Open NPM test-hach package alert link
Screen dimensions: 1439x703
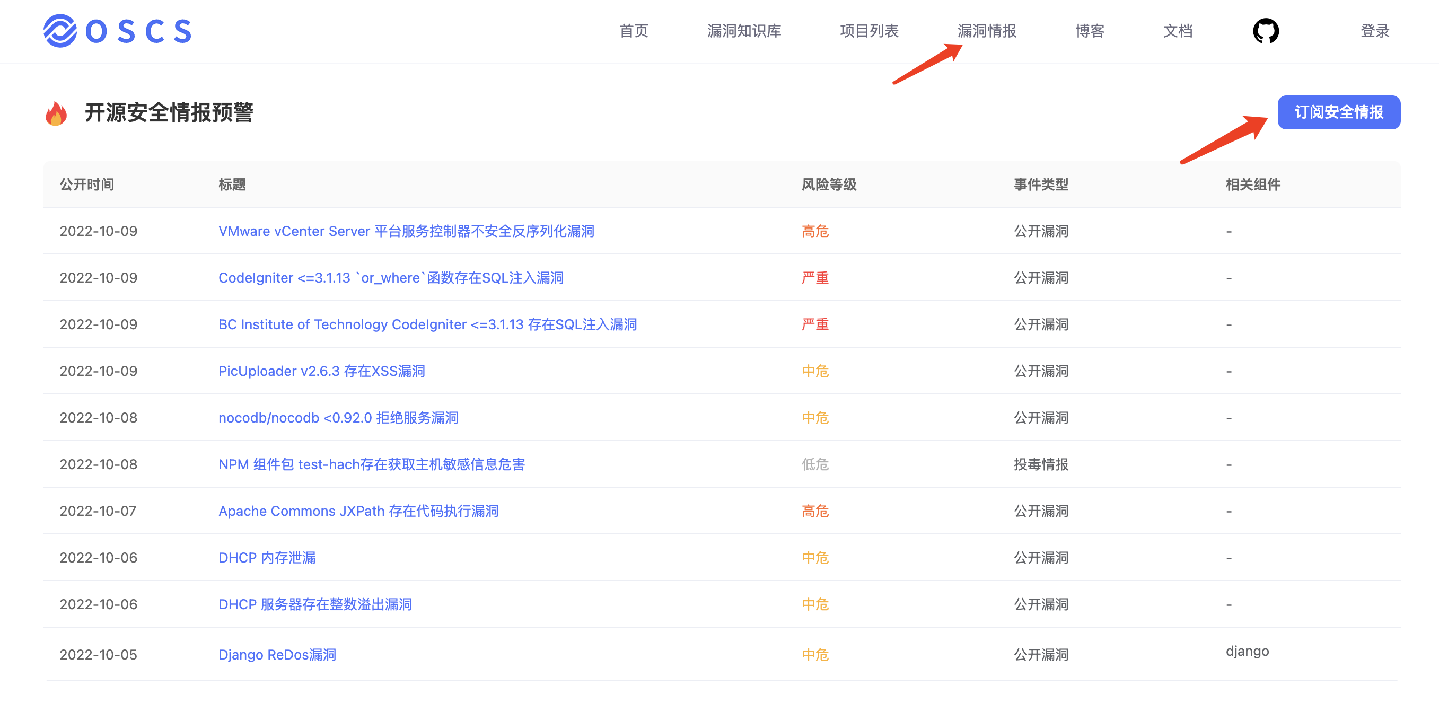(372, 464)
